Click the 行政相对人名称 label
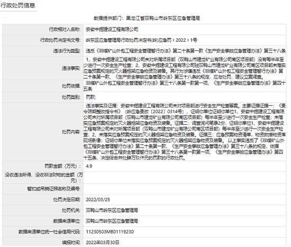291x247 pixels. click(65, 29)
